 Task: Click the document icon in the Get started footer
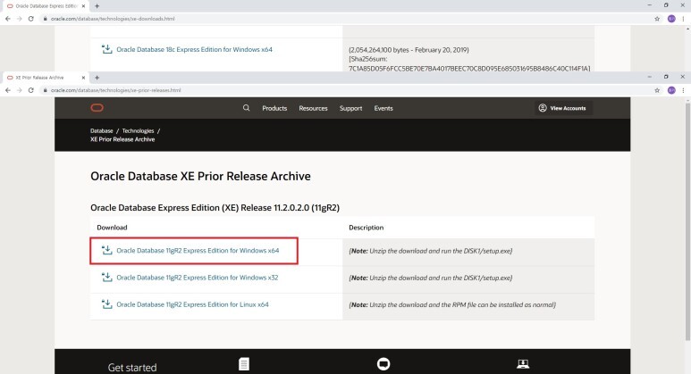244,364
